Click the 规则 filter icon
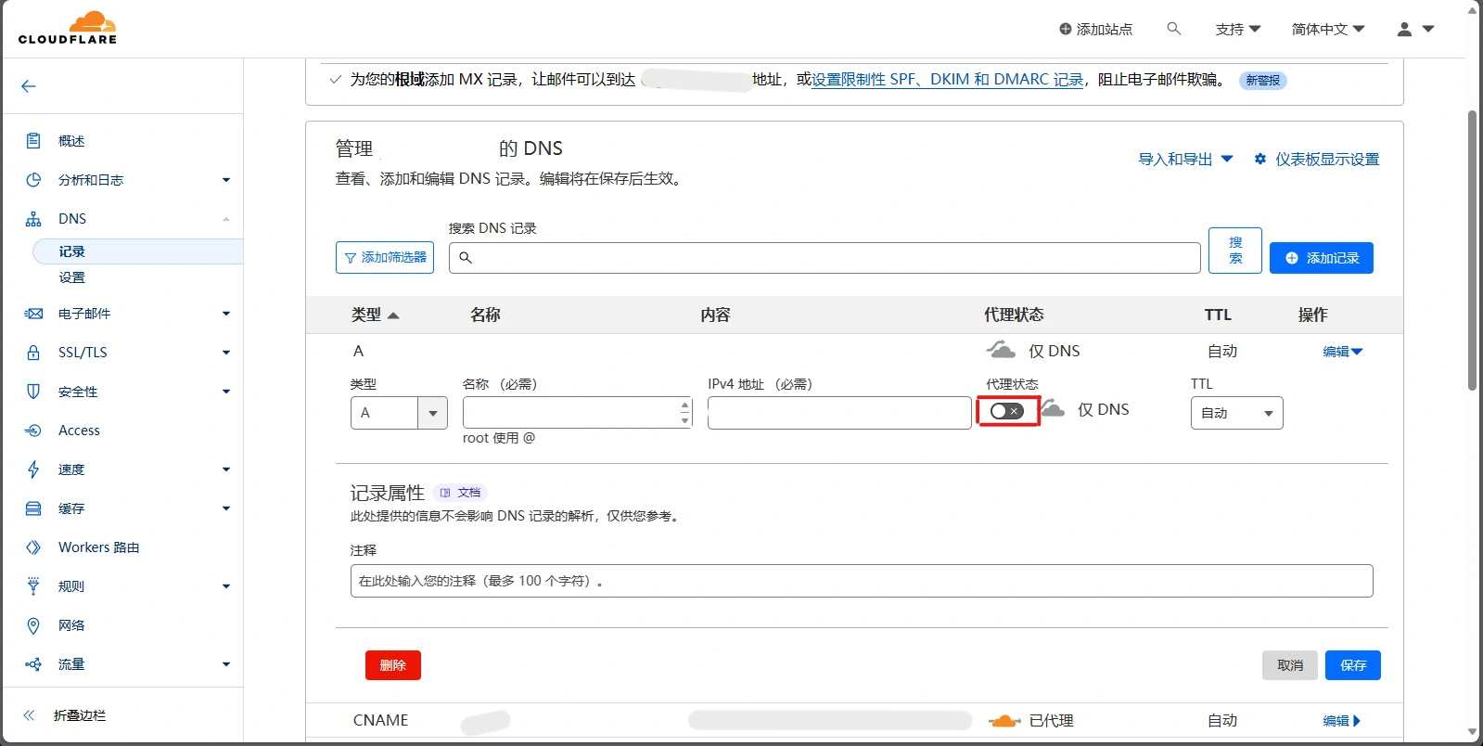 (33, 586)
